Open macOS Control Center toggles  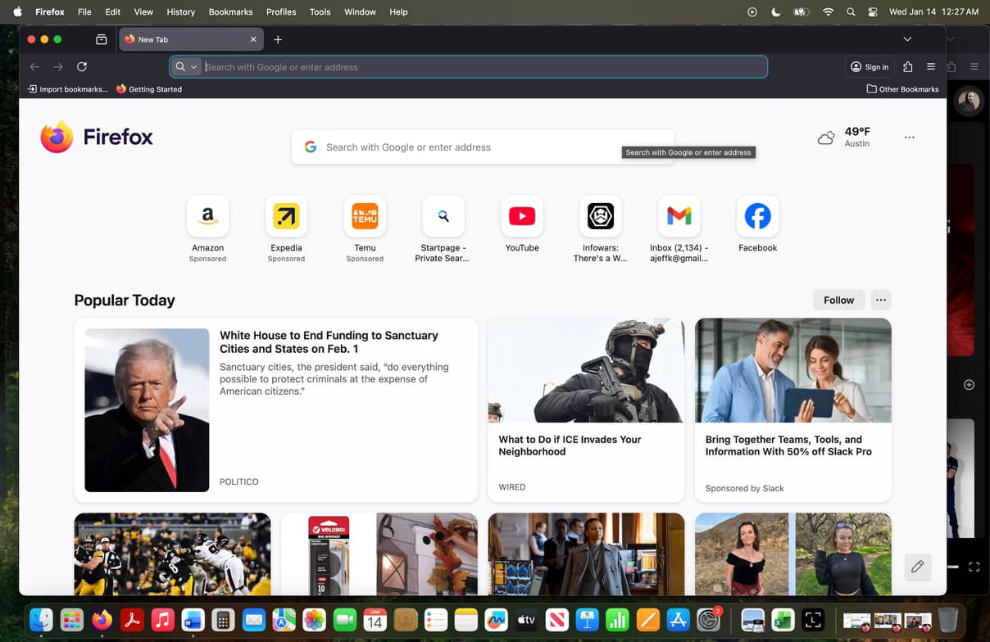pos(873,12)
